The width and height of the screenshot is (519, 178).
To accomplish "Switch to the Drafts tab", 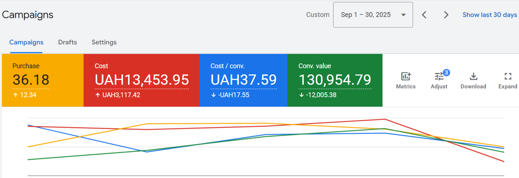I will tap(67, 42).
